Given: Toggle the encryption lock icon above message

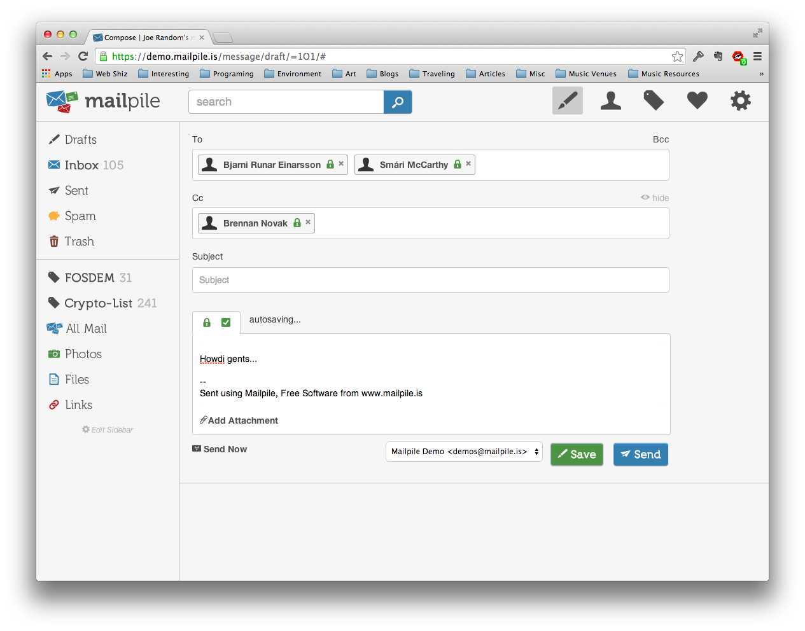Looking at the screenshot, I should tap(207, 322).
